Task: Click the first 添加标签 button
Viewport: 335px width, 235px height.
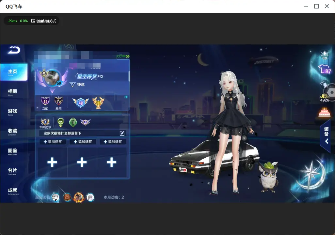Action: (x=53, y=142)
